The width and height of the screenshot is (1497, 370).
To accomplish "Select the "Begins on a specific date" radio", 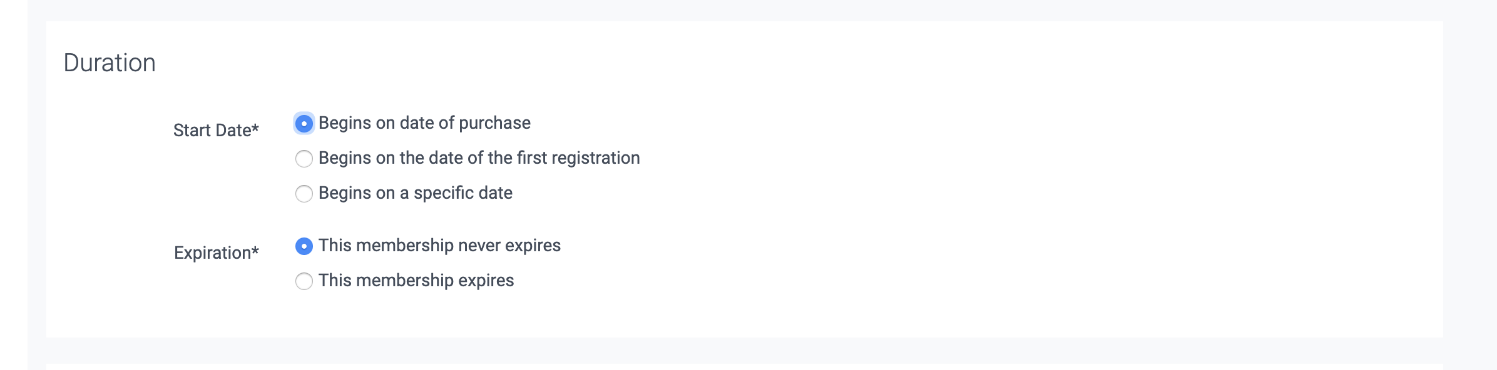I will (x=304, y=194).
